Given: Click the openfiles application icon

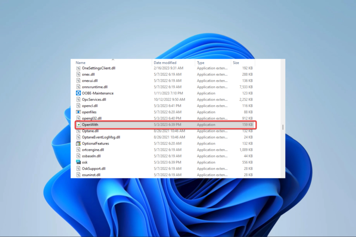Looking at the screenshot, I should [78, 112].
